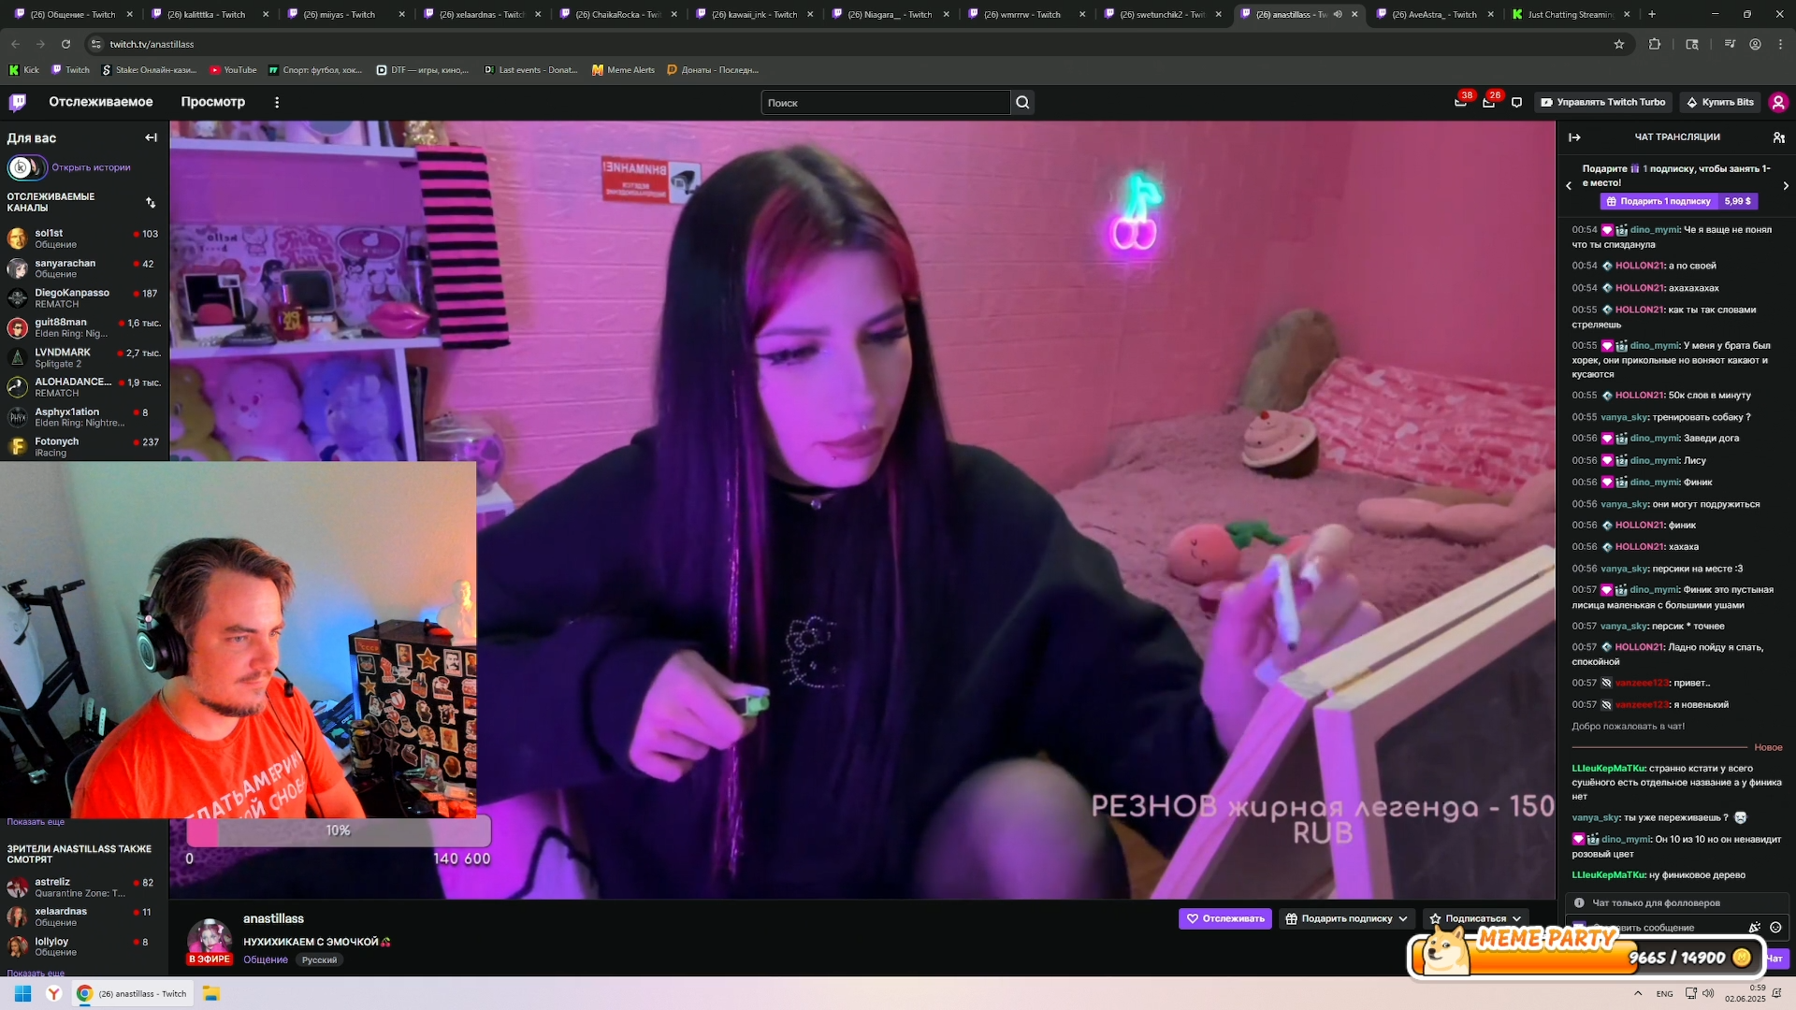Collapse the chat panel using the arrow icon

[x=1574, y=137]
